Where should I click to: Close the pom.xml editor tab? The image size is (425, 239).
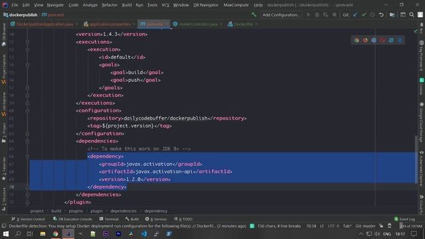[167, 24]
